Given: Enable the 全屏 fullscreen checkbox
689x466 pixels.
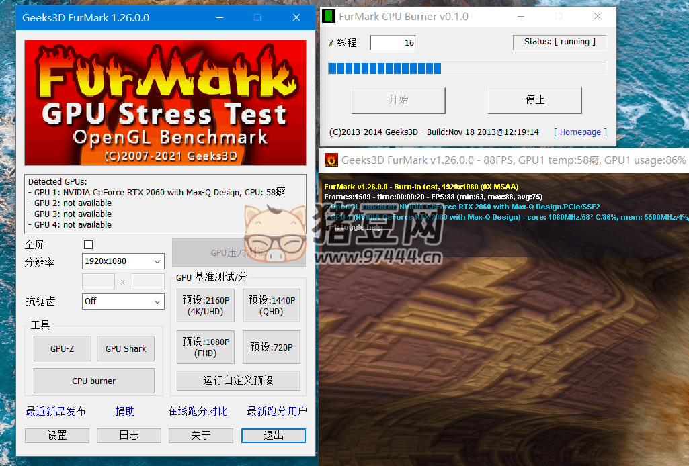Looking at the screenshot, I should click(88, 245).
